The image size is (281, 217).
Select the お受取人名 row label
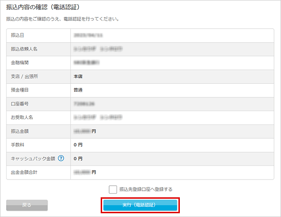(x=22, y=117)
